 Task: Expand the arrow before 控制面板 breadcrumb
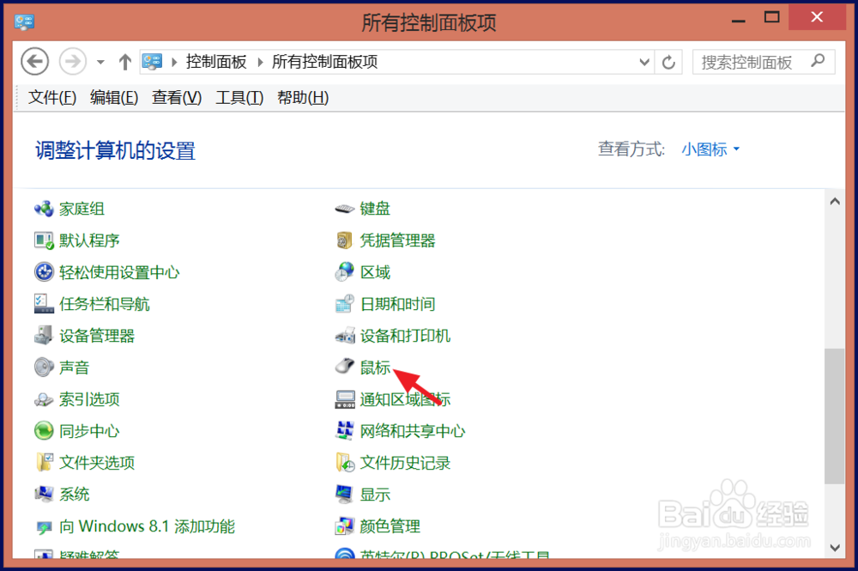174,63
